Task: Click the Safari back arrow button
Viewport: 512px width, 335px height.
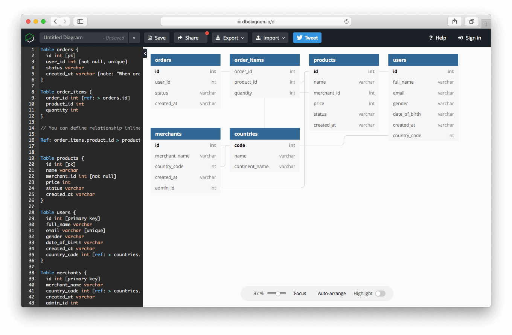Action: tap(55, 21)
